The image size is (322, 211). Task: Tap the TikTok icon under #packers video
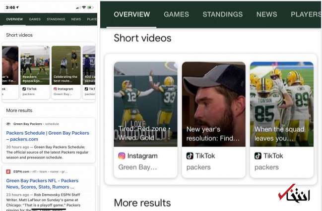(x=24, y=89)
